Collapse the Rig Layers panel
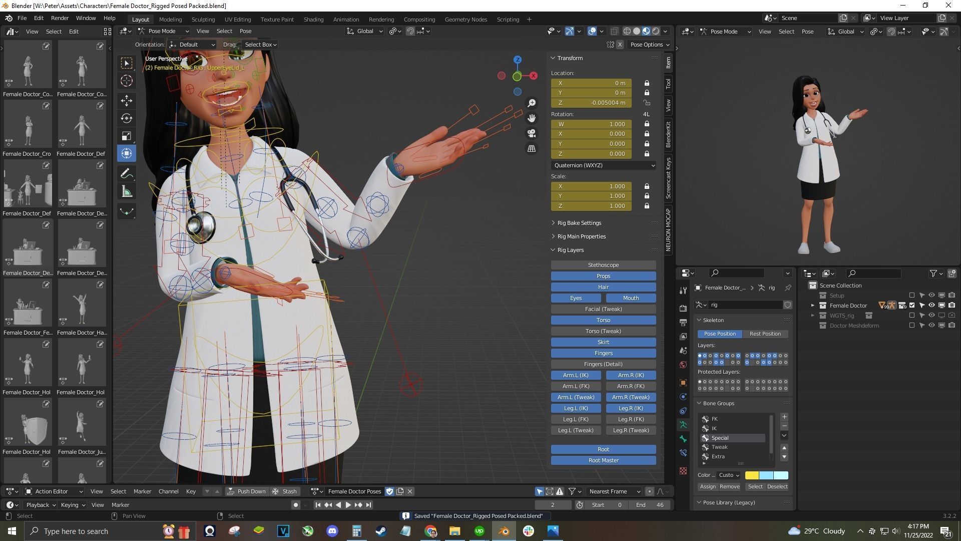Screen dimensions: 961x541 [570, 250]
